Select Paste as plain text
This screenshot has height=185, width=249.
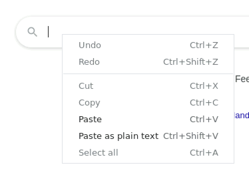pyautogui.click(x=119, y=136)
